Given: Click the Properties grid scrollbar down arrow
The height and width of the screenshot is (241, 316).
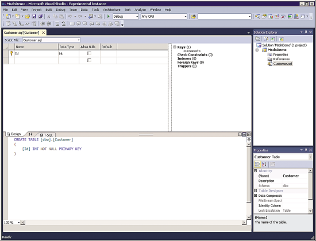Looking at the screenshot, I should [x=310, y=211].
